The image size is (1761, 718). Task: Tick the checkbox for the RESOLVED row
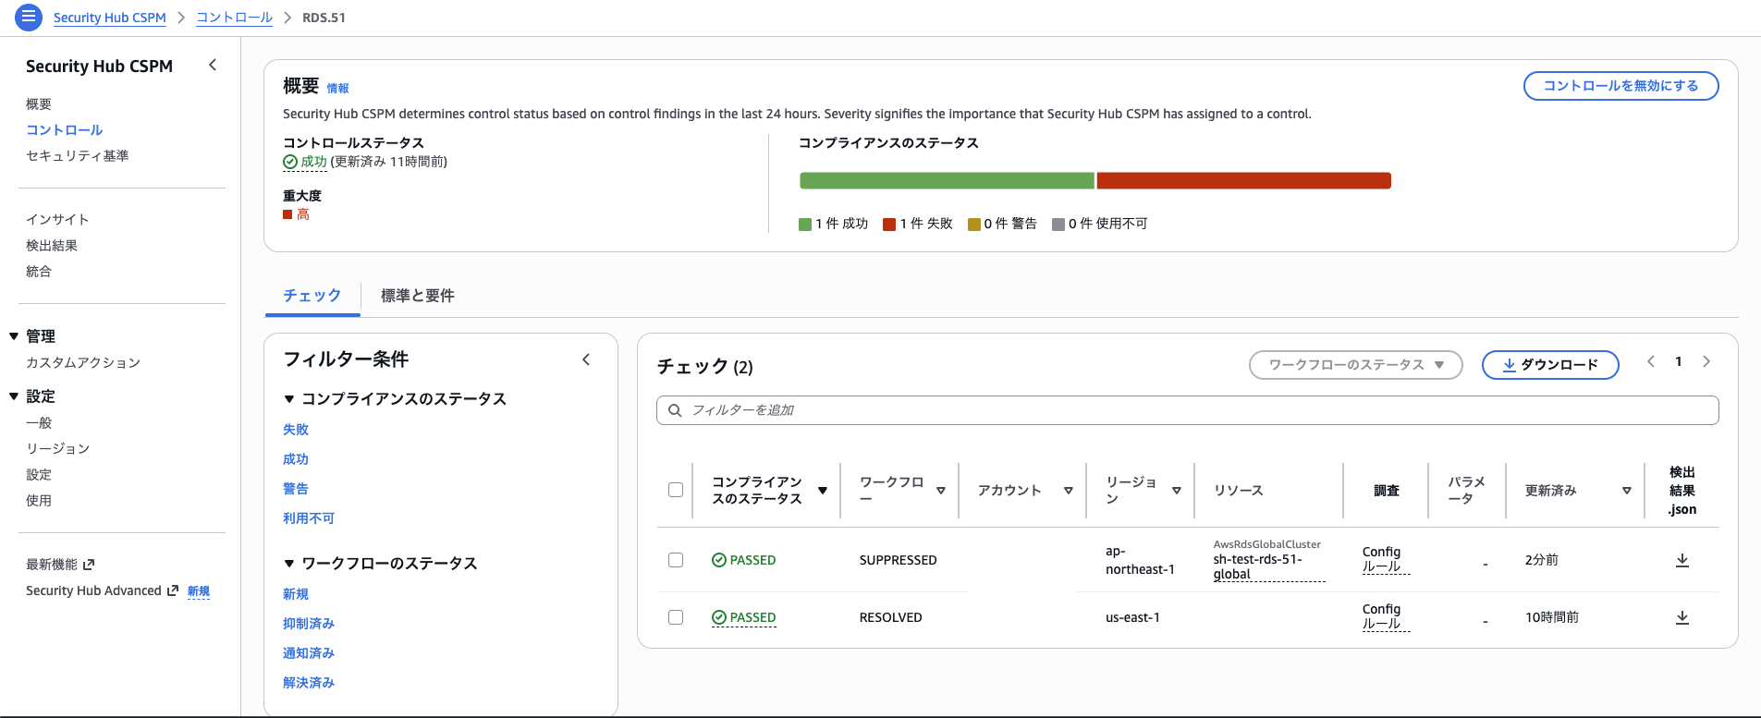click(676, 617)
